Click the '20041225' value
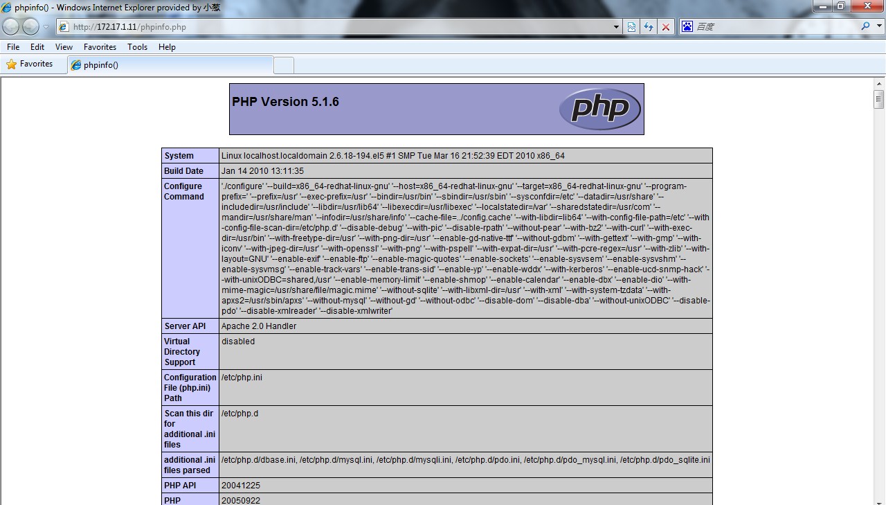 pyautogui.click(x=241, y=486)
